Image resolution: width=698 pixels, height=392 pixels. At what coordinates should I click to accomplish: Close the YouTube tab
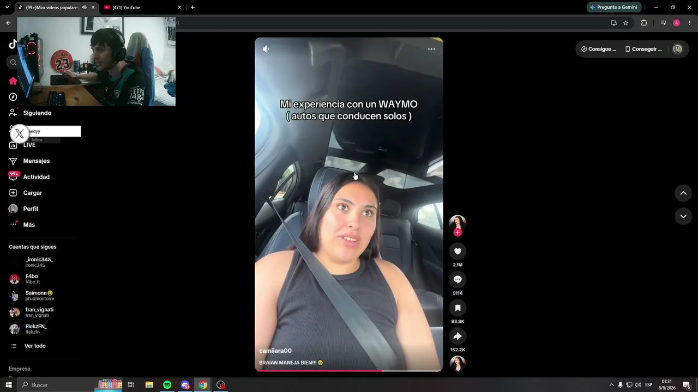(179, 8)
